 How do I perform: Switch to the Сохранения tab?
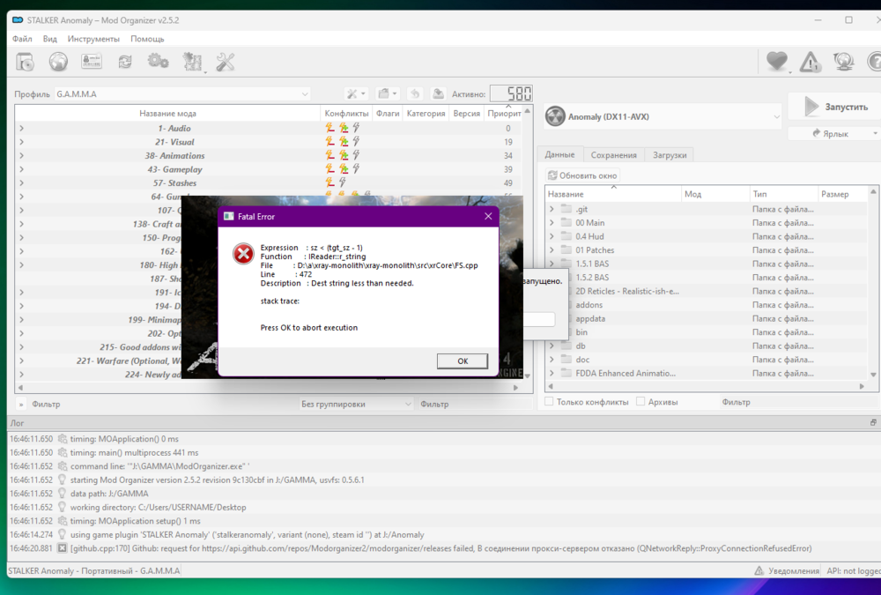click(613, 155)
